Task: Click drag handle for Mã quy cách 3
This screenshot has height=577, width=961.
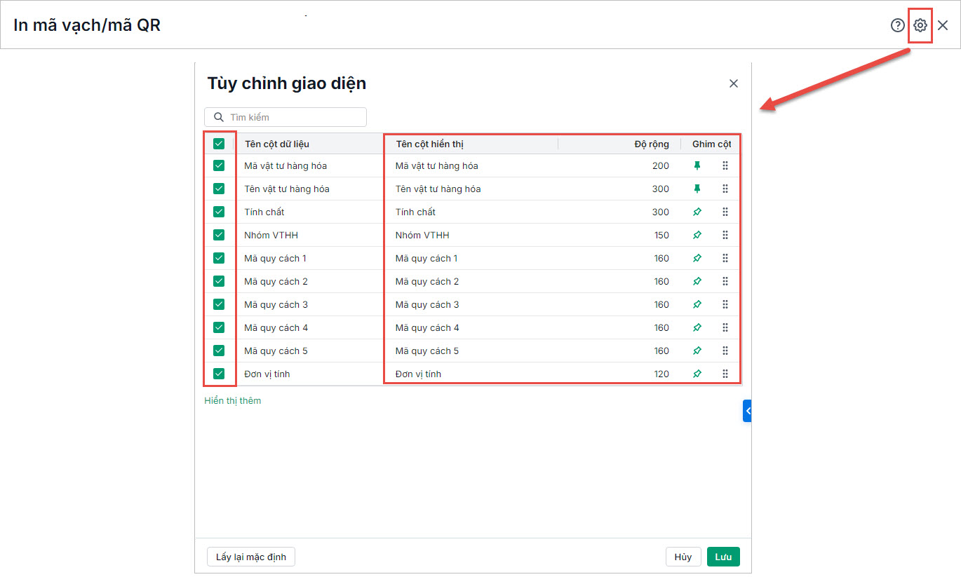Action: [x=725, y=305]
